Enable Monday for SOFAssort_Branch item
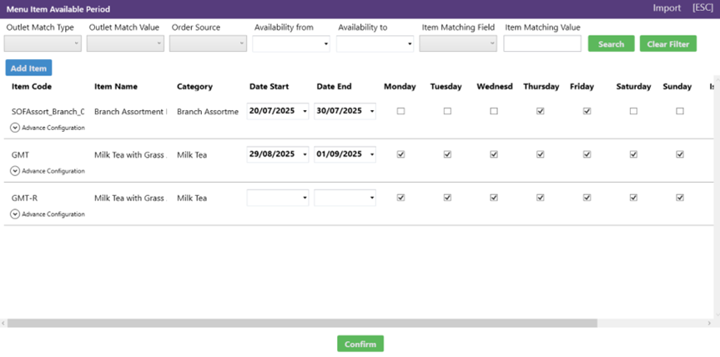This screenshot has height=357, width=720. click(400, 111)
